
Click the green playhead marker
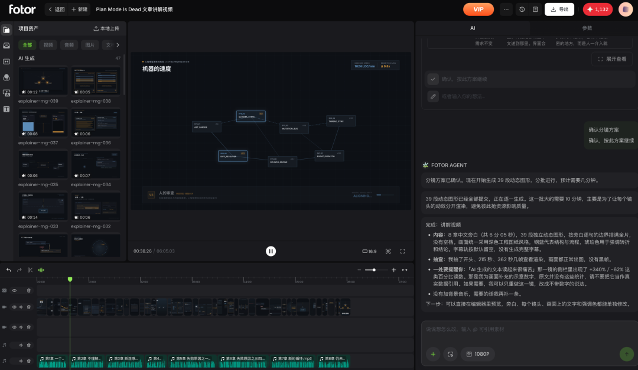click(70, 279)
